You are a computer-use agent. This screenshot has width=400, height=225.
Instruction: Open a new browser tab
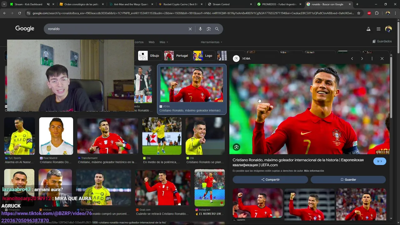[x=357, y=4]
